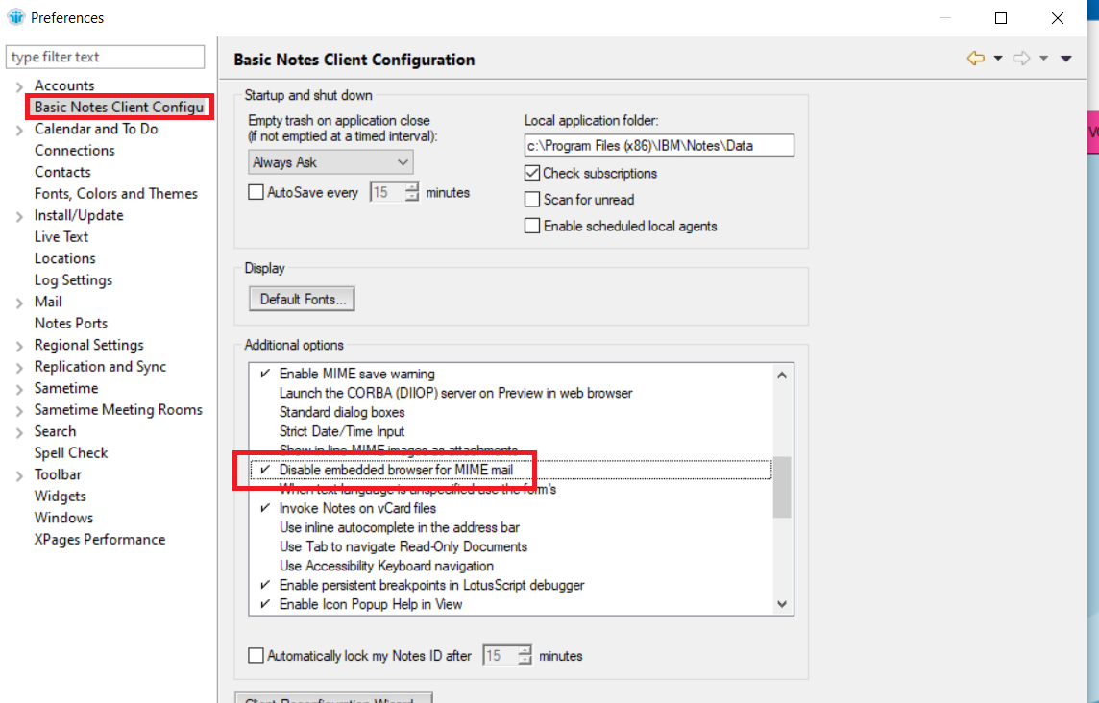
Task: Click the forward navigation arrow icon
Action: coord(1021,59)
